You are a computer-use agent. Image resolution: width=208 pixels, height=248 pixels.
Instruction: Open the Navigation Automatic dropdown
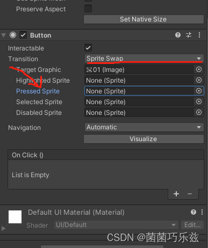[144, 127]
